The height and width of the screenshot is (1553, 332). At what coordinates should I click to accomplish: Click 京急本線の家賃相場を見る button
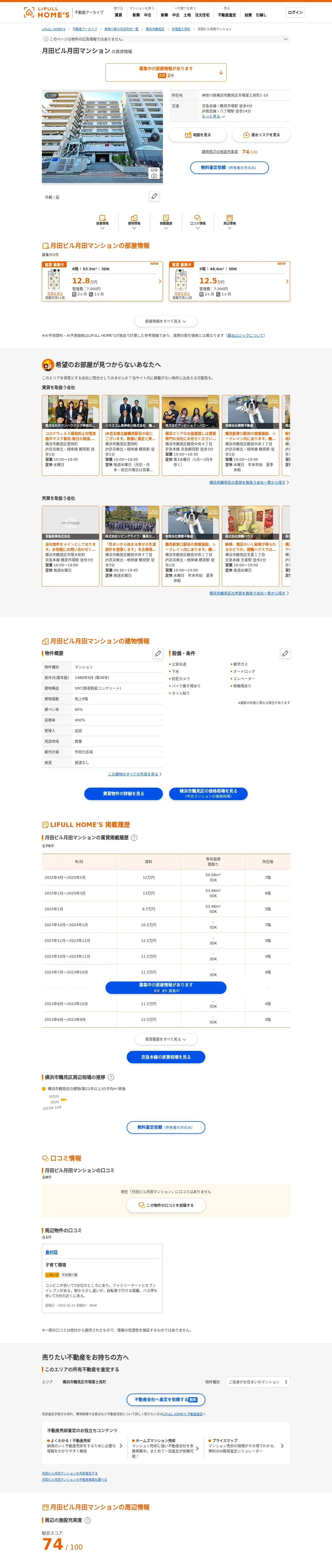click(x=166, y=1057)
